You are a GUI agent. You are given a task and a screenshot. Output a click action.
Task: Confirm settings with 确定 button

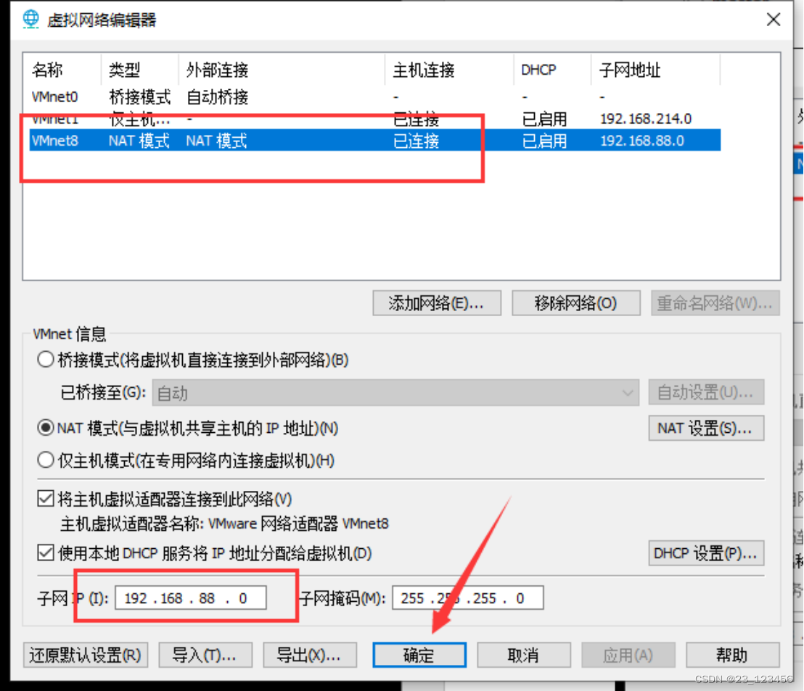pyautogui.click(x=419, y=655)
